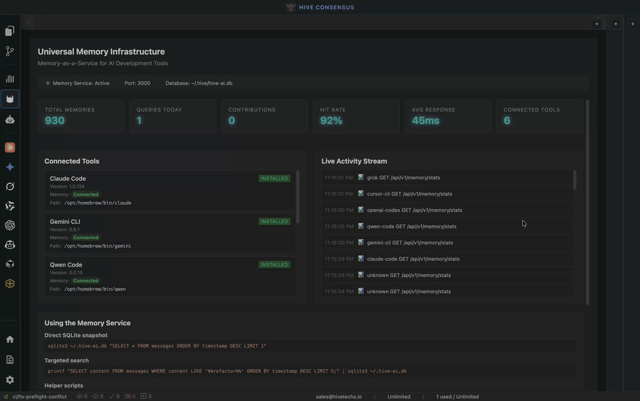Screen dimensions: 640x401
Task: Click the Connected Tools list scrollbar
Action: (297, 197)
